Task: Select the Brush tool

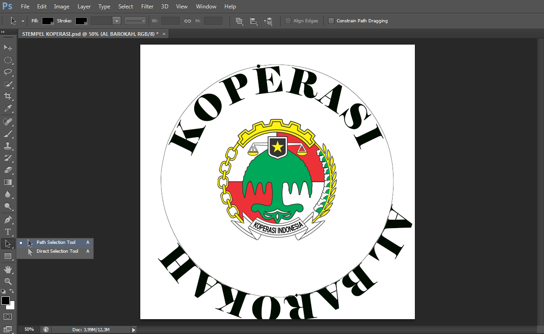Action: tap(7, 133)
